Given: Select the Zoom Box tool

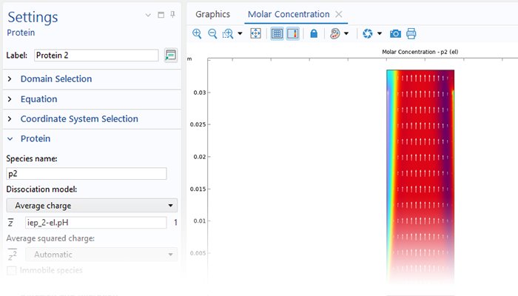Looking at the screenshot, I should [x=228, y=33].
